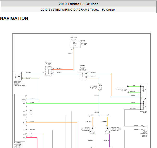Click the 7.5A IG1 fuse symbol
The height and width of the screenshot is (148, 157).
pyautogui.click(x=73, y=44)
